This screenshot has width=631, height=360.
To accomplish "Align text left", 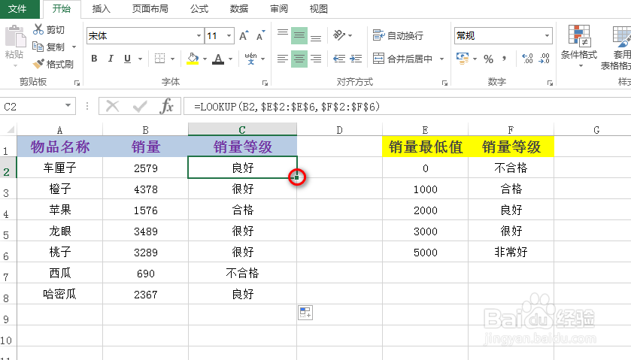I will (x=283, y=59).
